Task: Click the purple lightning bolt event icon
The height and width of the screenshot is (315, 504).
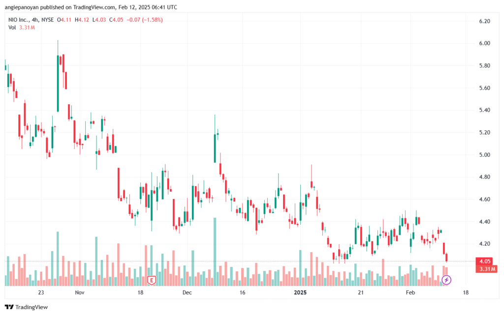Action: [x=446, y=280]
